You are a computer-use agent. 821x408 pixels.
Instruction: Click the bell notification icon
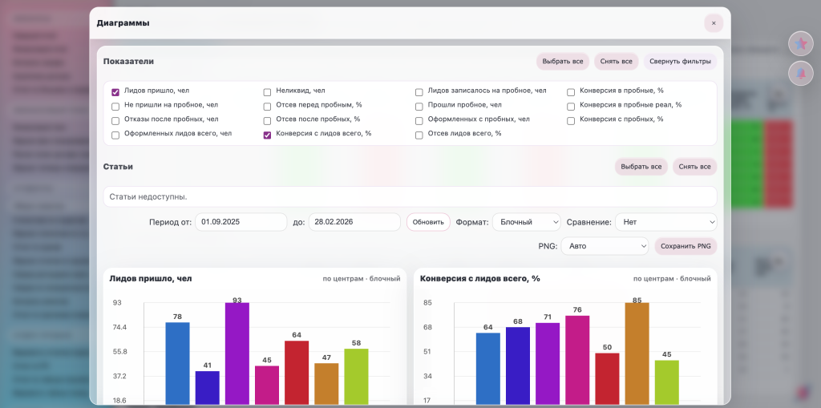tap(800, 73)
